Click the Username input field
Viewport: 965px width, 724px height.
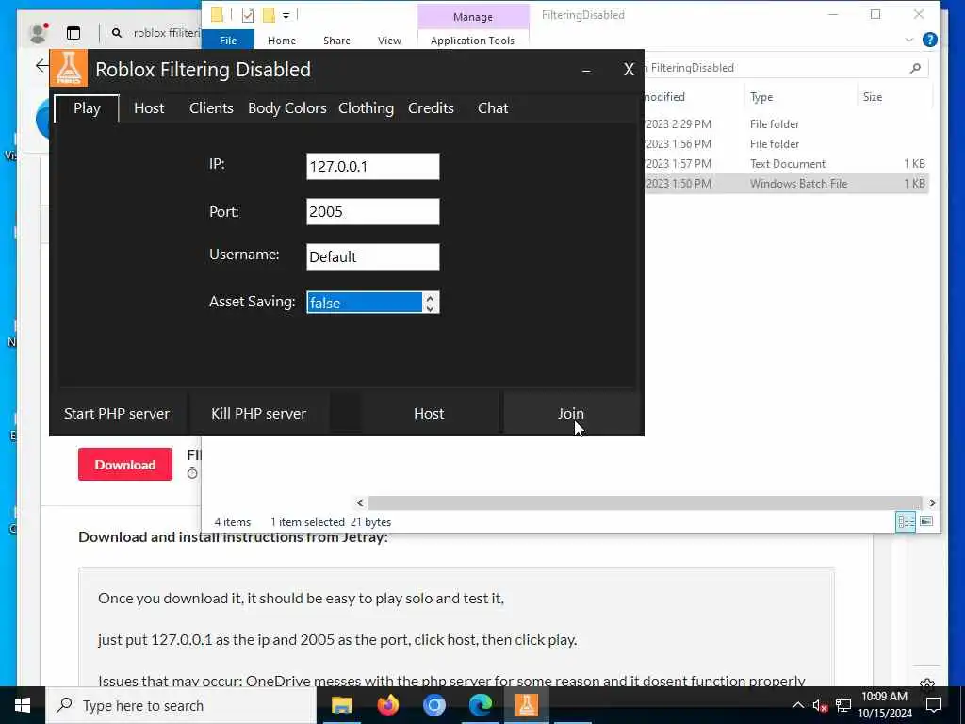(373, 256)
